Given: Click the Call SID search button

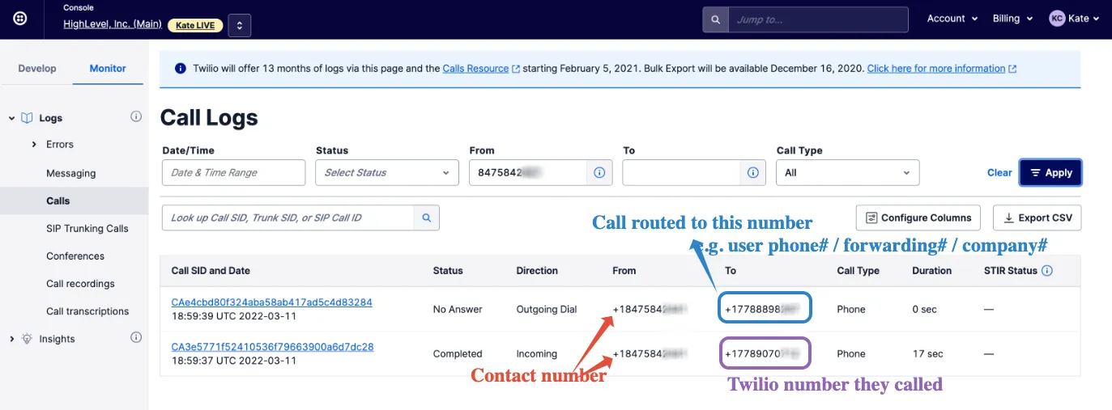Looking at the screenshot, I should (x=427, y=218).
